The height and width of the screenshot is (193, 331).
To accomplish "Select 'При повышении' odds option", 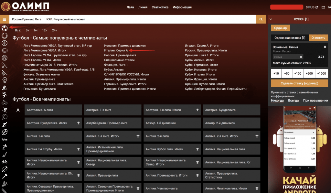I will [x=315, y=101].
